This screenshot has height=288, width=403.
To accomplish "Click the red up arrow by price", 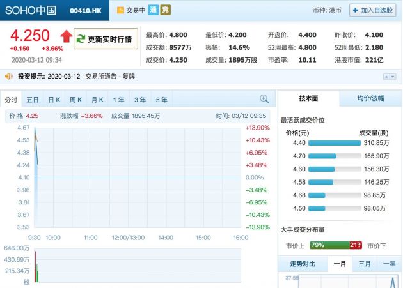I will [x=67, y=36].
